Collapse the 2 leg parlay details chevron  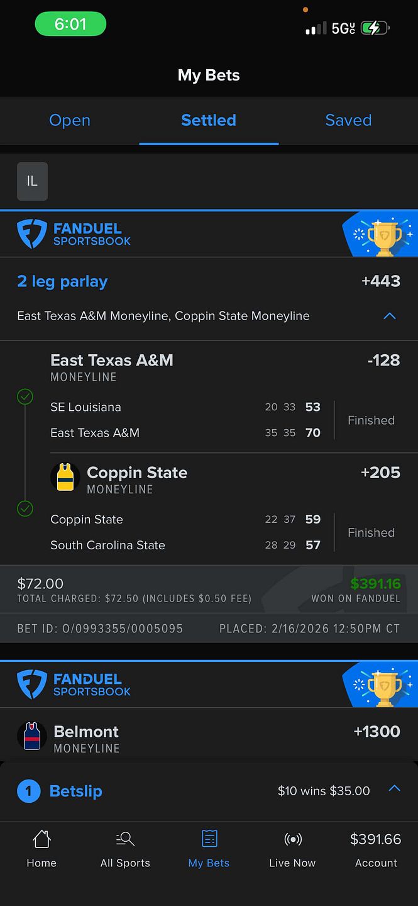390,316
